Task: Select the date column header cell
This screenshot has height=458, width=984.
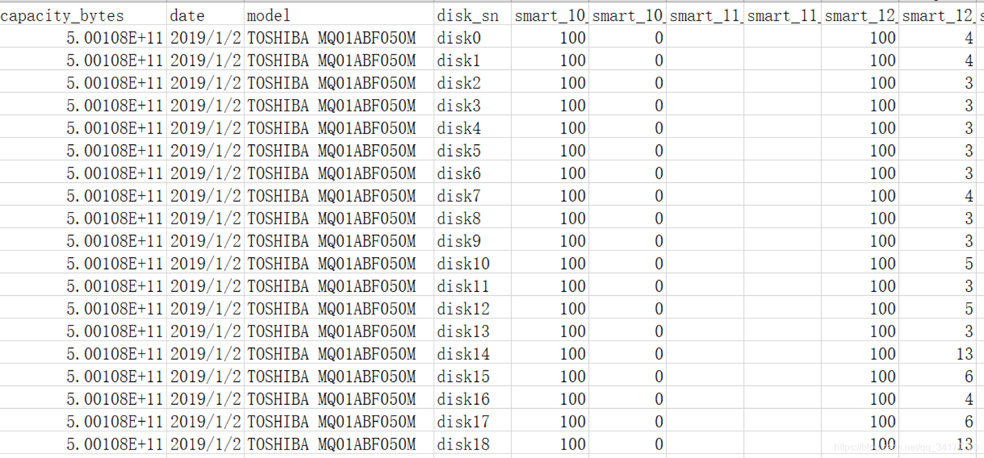Action: point(205,15)
